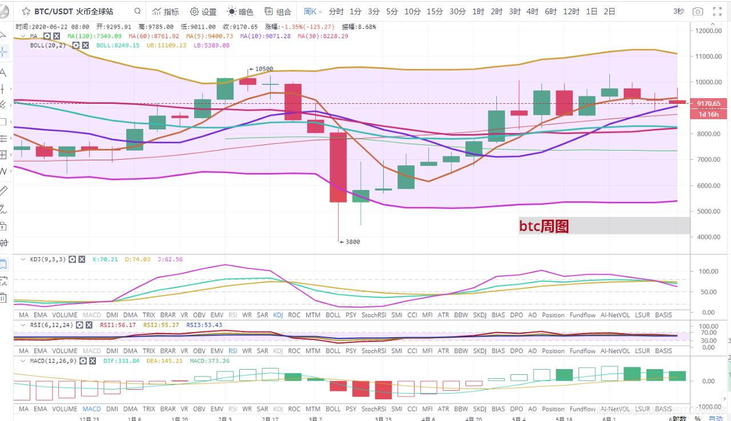Collapse the MA indicator legend chevron
731x421 pixels.
[23, 36]
